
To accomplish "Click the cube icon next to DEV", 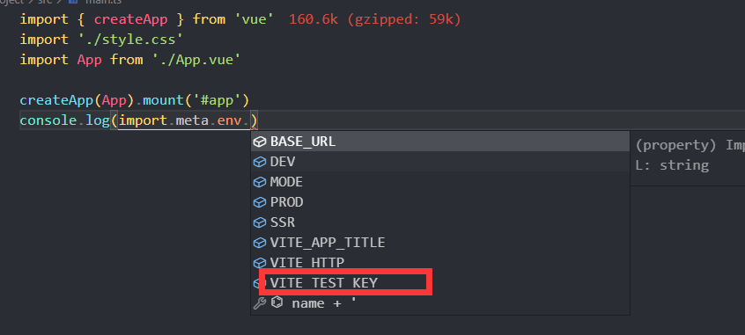I will 260,162.
